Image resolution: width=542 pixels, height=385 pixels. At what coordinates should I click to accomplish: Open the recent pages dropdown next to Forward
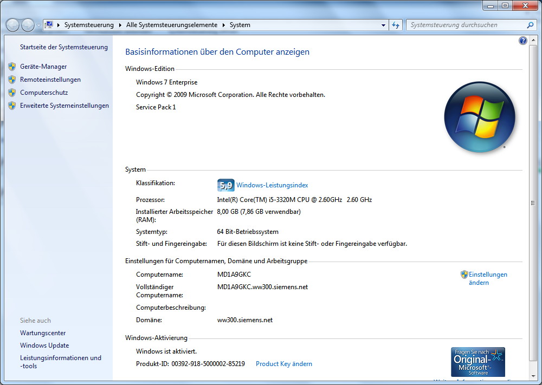pos(38,25)
